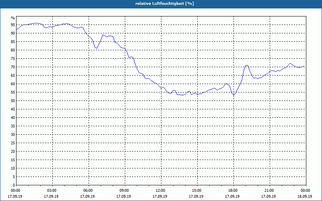Select the '18.09.19' date label
The width and height of the screenshot is (322, 201).
(305, 196)
